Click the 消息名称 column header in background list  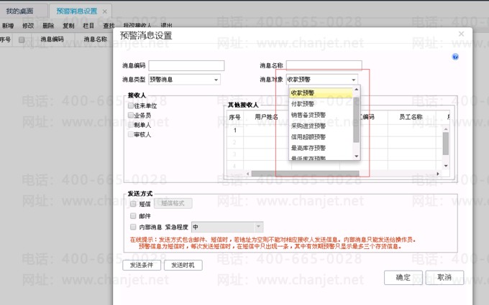point(95,39)
